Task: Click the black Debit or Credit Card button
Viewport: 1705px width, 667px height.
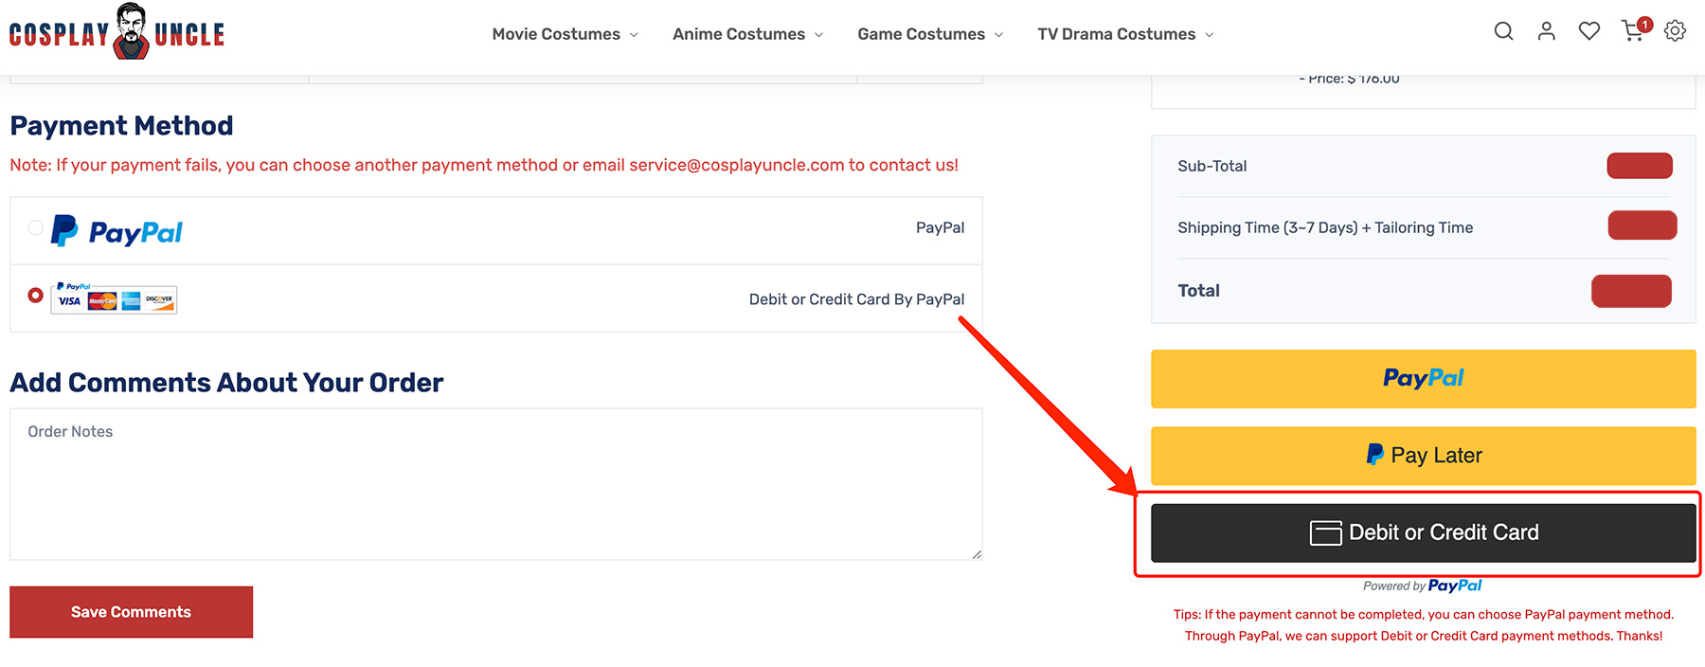Action: pyautogui.click(x=1423, y=532)
